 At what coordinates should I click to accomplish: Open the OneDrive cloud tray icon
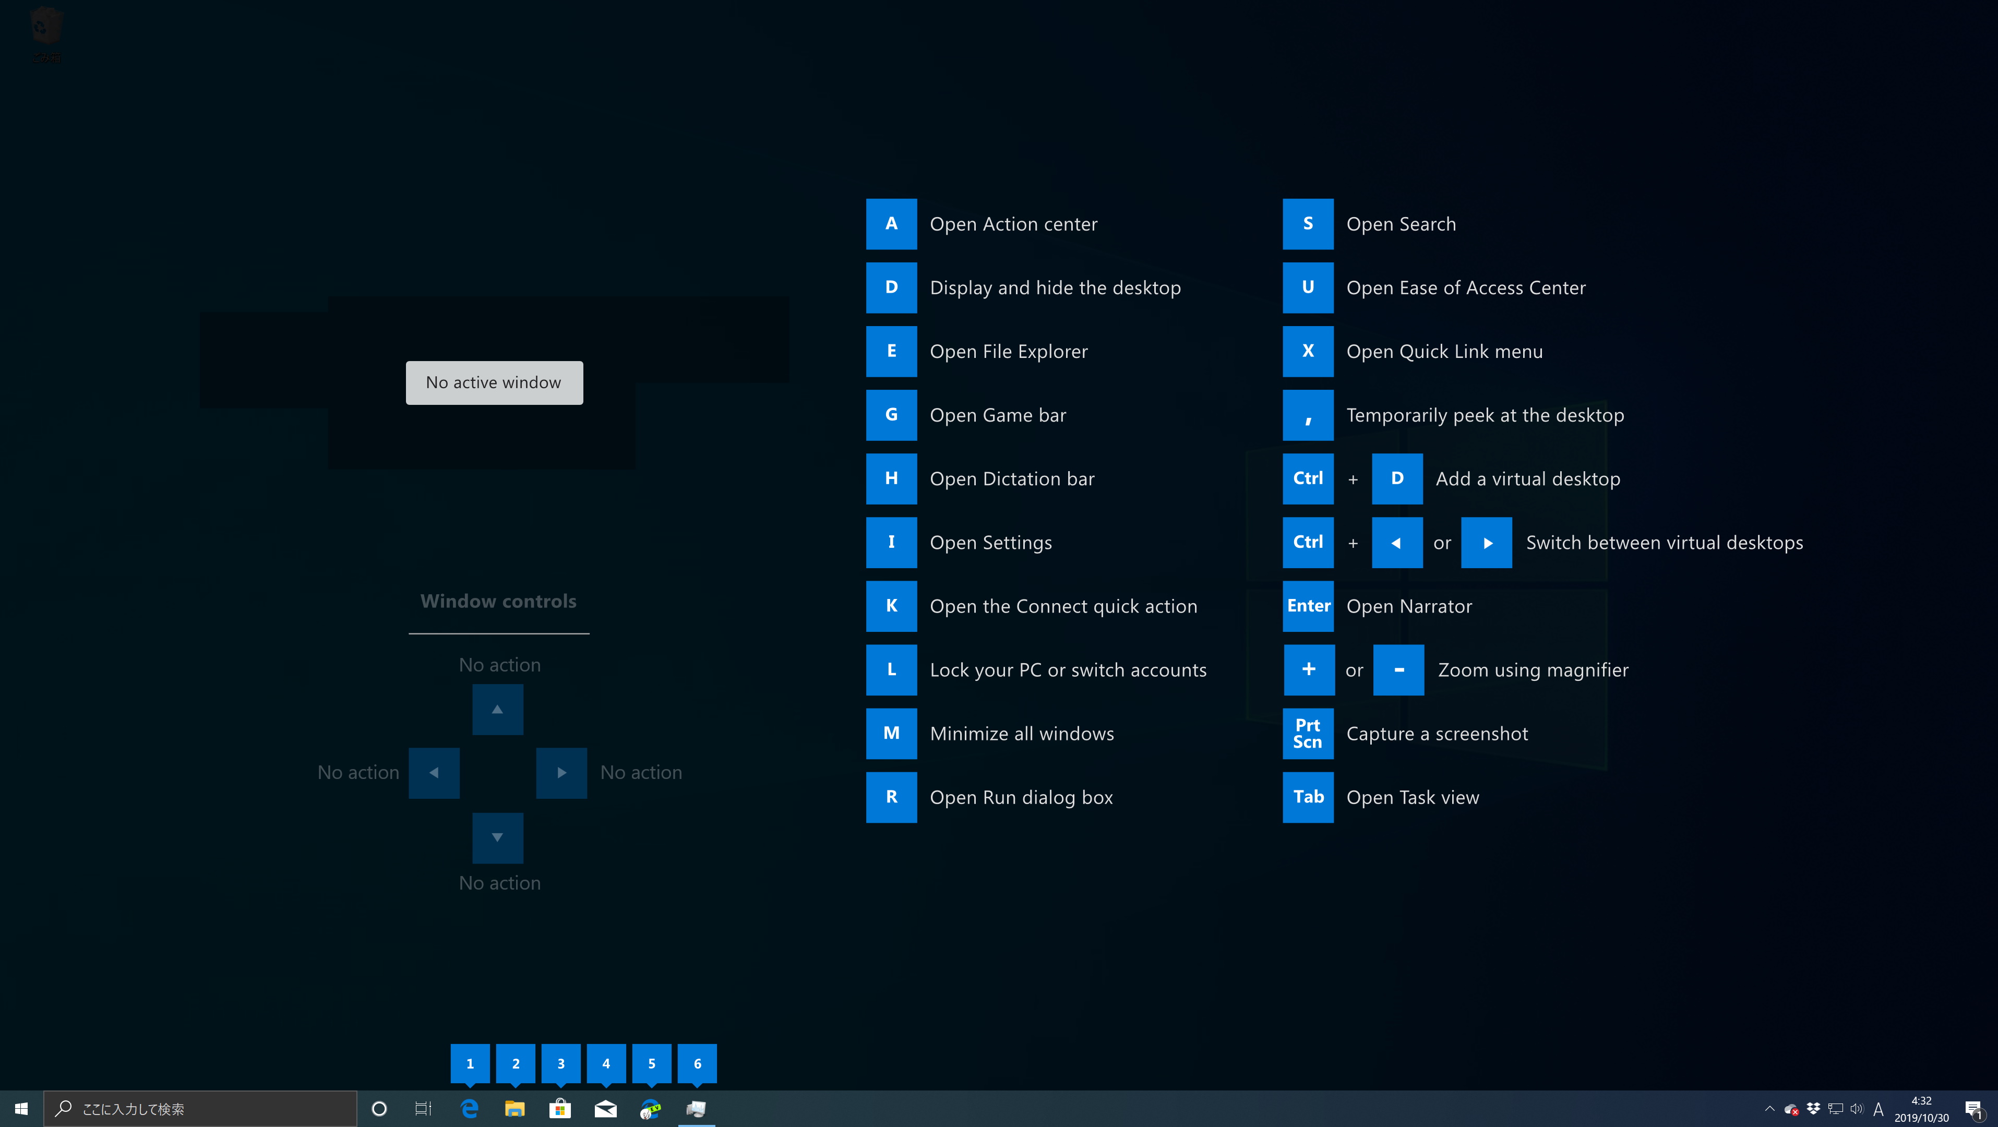(1792, 1109)
